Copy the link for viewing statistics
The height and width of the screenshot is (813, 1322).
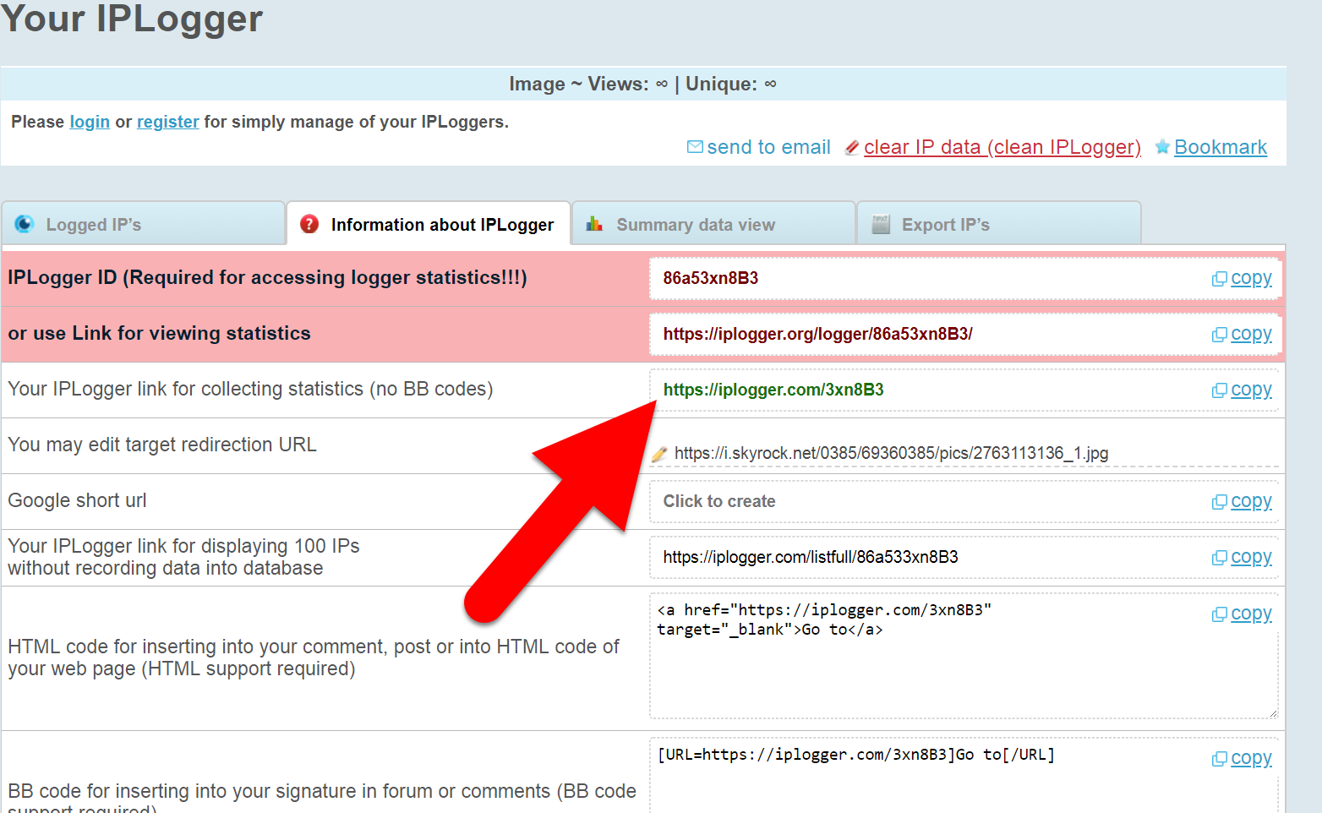tap(1251, 334)
